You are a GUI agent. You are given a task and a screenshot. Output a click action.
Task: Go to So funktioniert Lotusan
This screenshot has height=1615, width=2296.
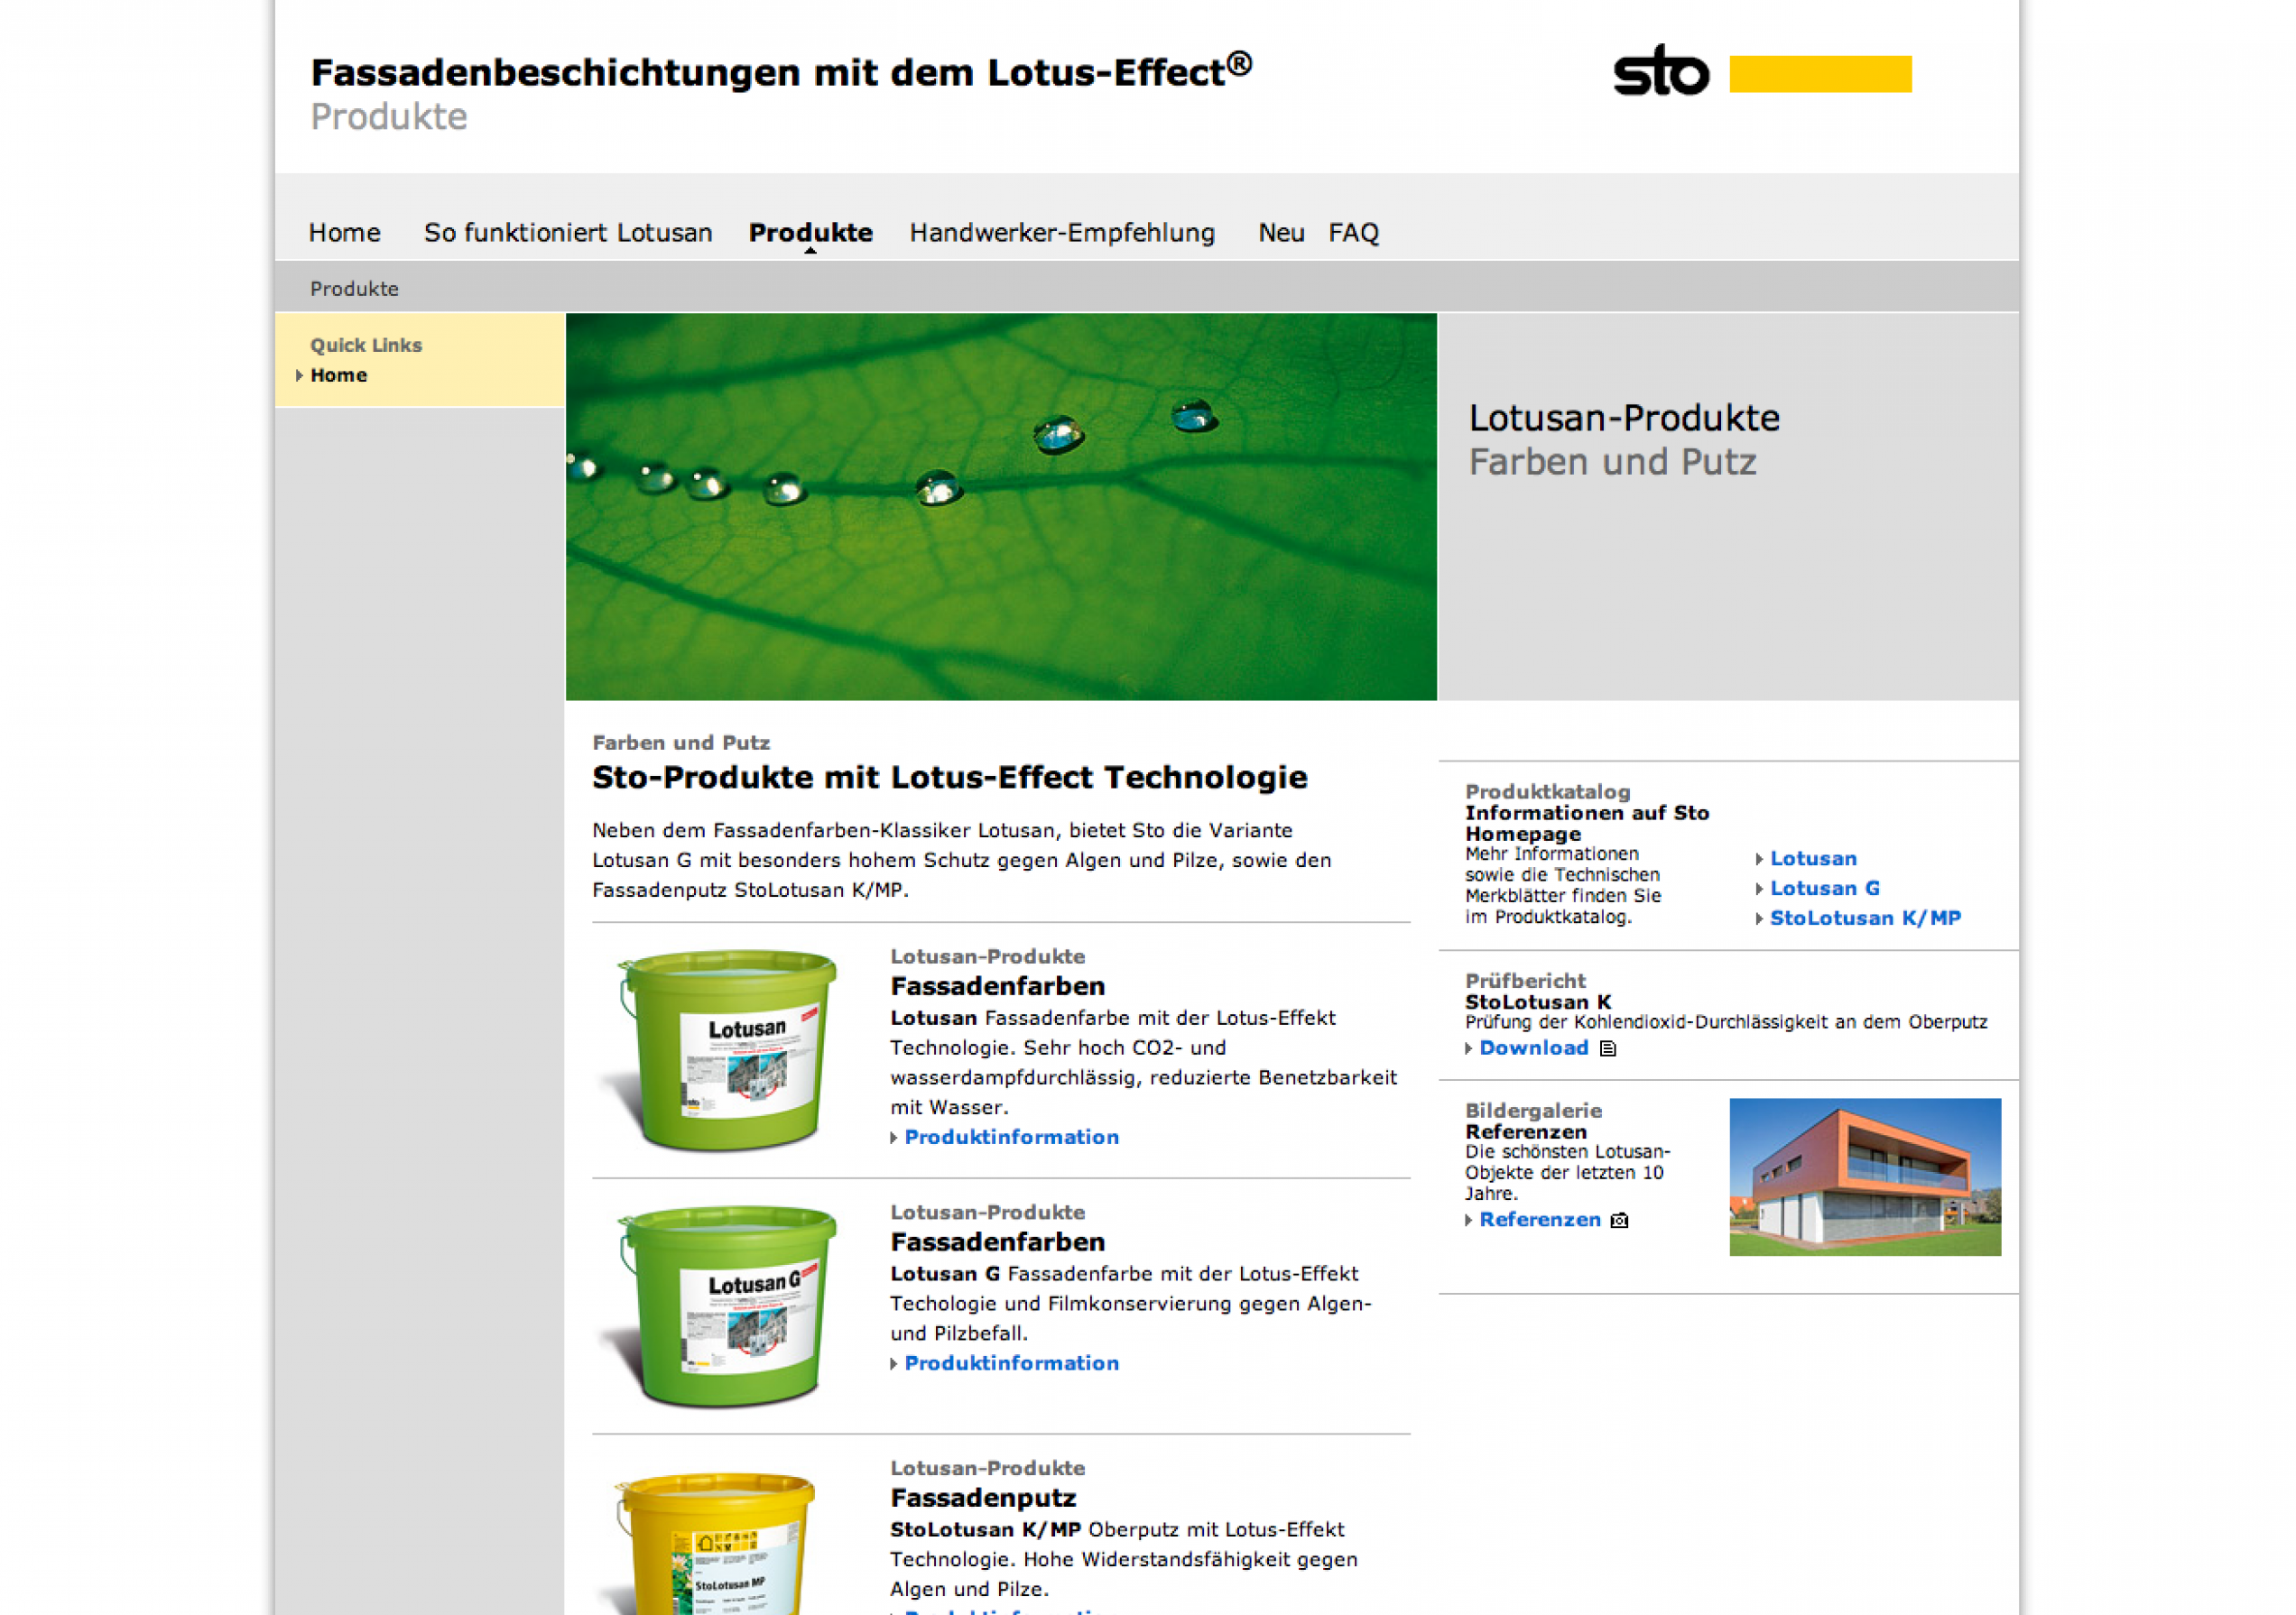(x=567, y=233)
